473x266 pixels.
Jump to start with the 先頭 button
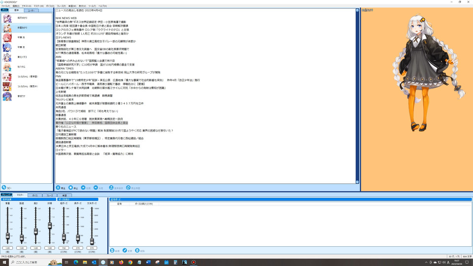click(86, 188)
